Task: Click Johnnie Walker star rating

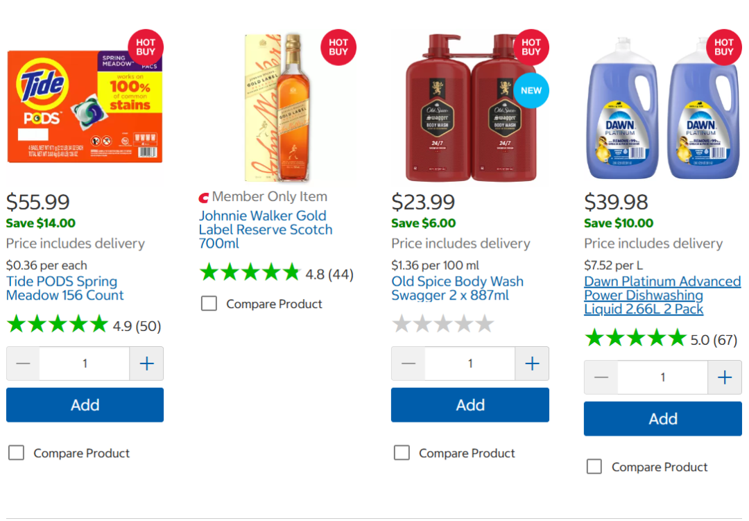Action: click(x=250, y=273)
